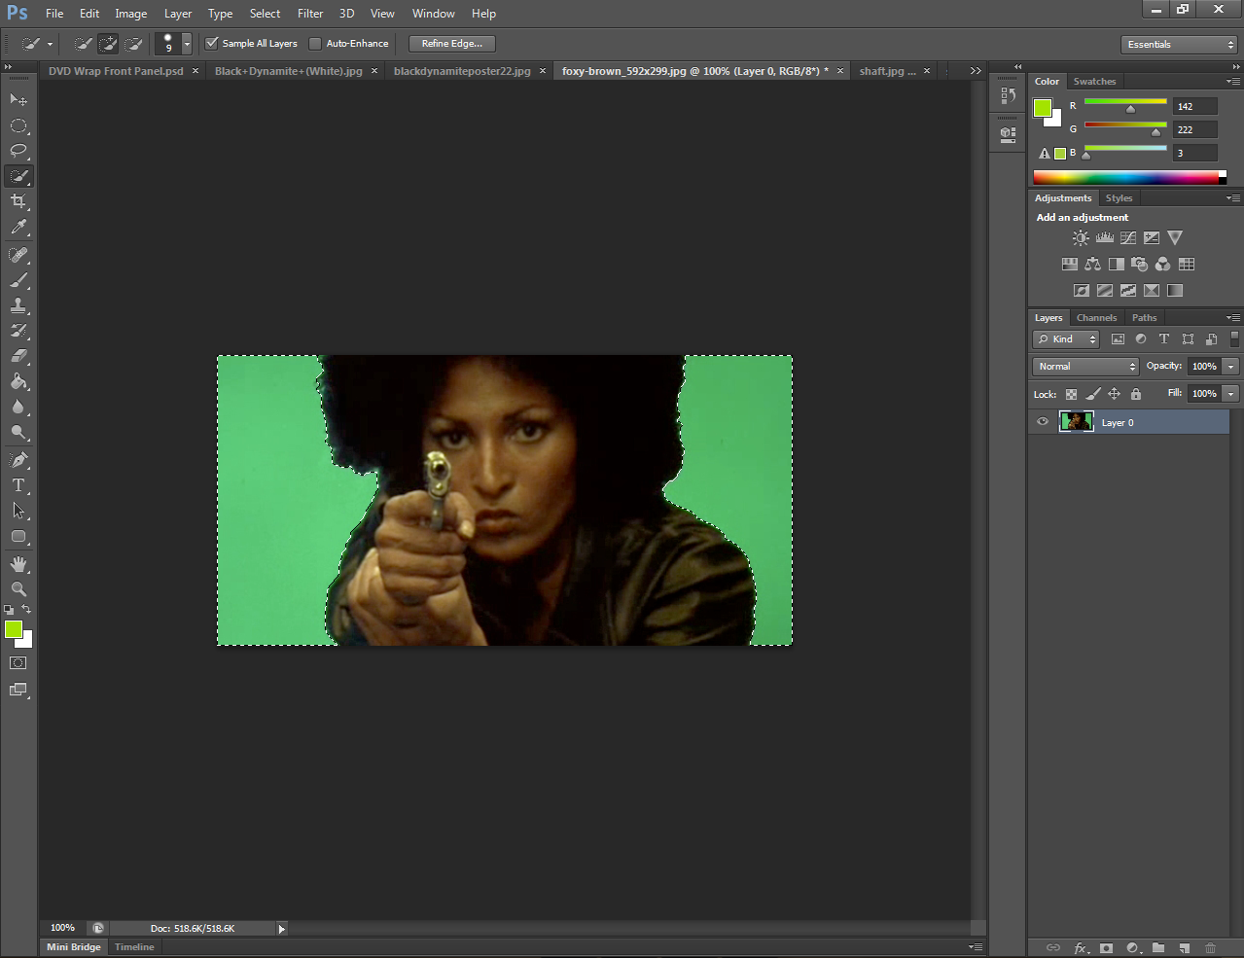Image resolution: width=1244 pixels, height=958 pixels.
Task: Select the Healing Brush tool
Action: pos(18,255)
